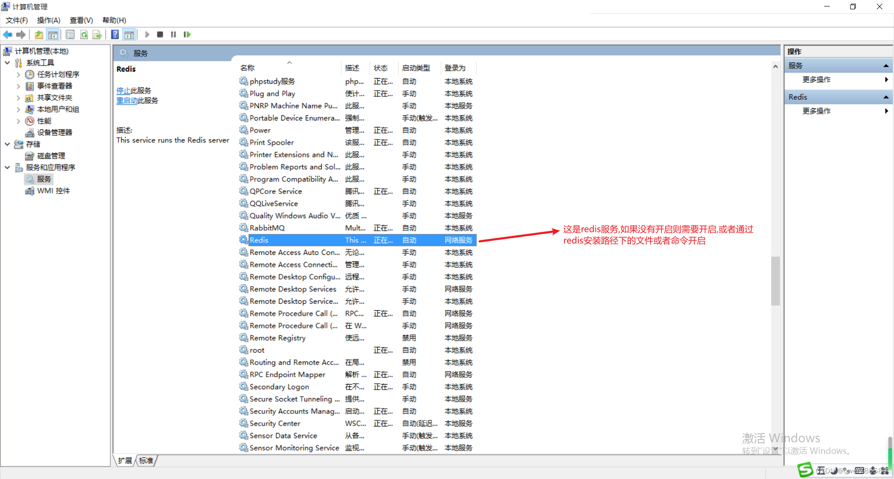
Task: Click the Restart service icon
Action: pos(187,34)
